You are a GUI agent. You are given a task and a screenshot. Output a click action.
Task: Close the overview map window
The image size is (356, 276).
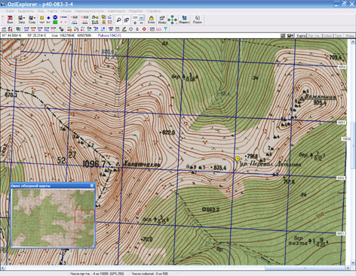(x=92, y=186)
